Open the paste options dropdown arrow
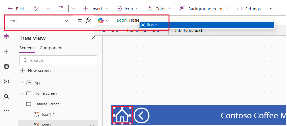The width and height of the screenshot is (287, 126). [73, 9]
